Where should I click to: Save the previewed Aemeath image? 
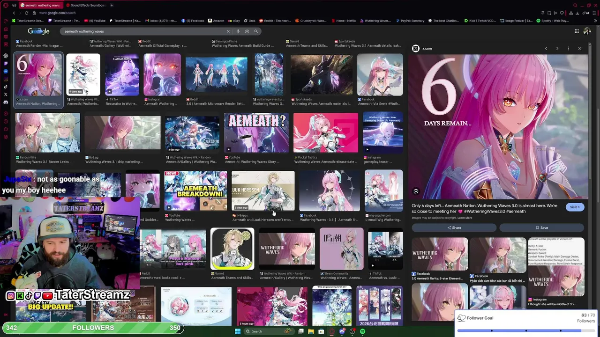tap(541, 227)
